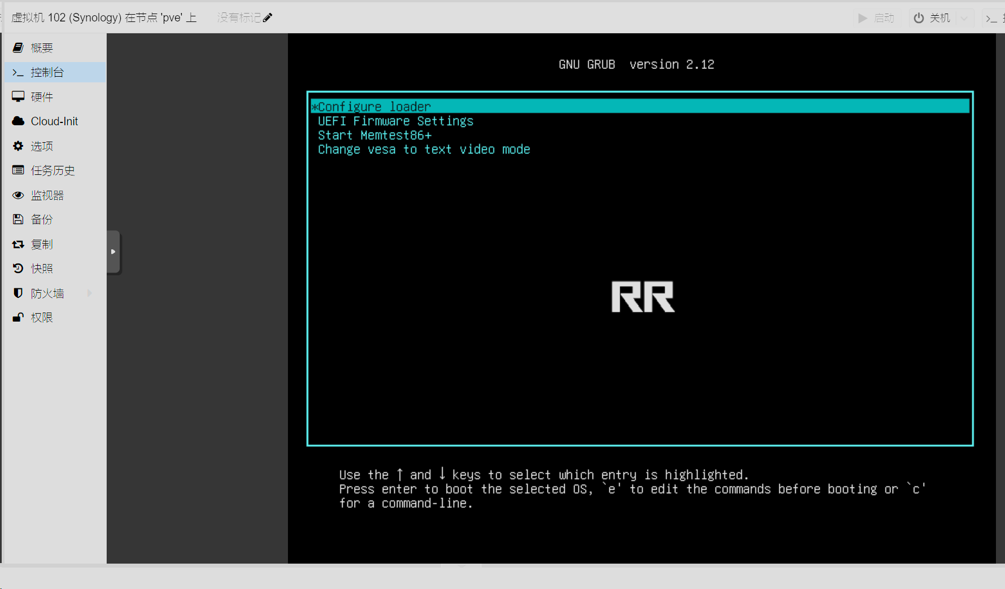Select the 控制台 console terminal icon

pyautogui.click(x=18, y=72)
